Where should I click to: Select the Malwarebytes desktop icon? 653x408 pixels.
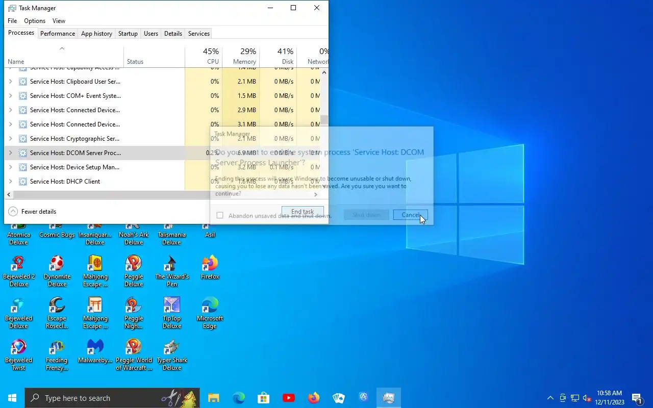[95, 351]
